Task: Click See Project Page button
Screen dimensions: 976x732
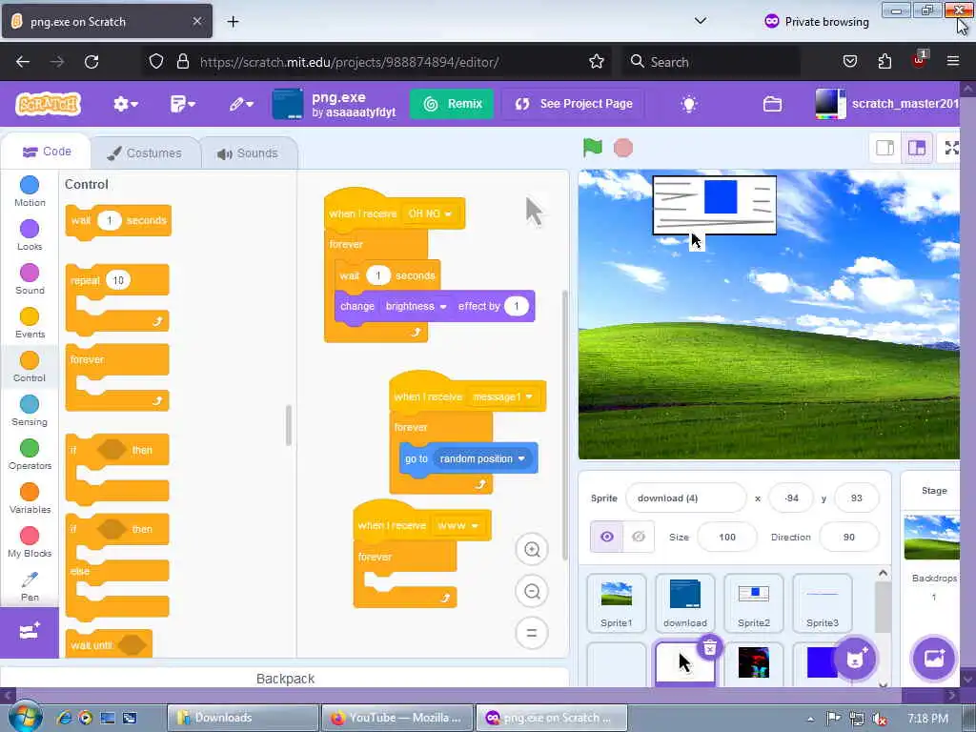Action: [x=573, y=104]
